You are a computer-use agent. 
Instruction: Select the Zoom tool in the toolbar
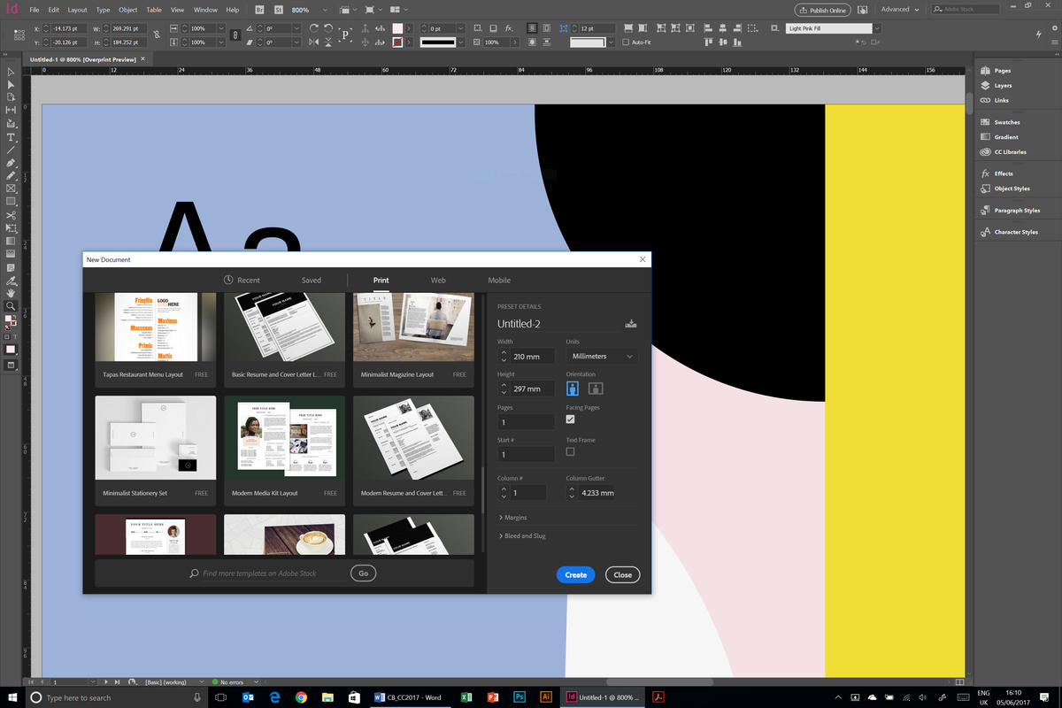(x=11, y=306)
